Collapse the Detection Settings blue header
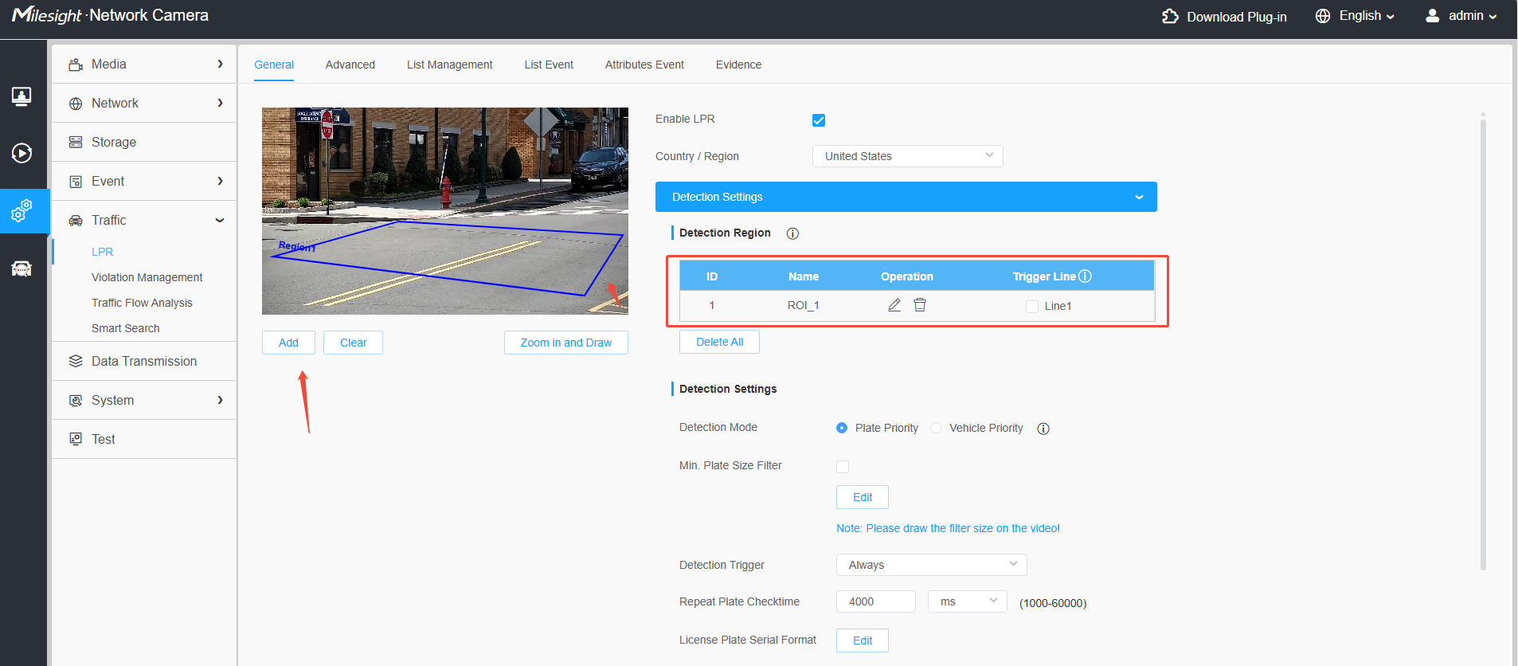This screenshot has height=666, width=1518. (906, 197)
